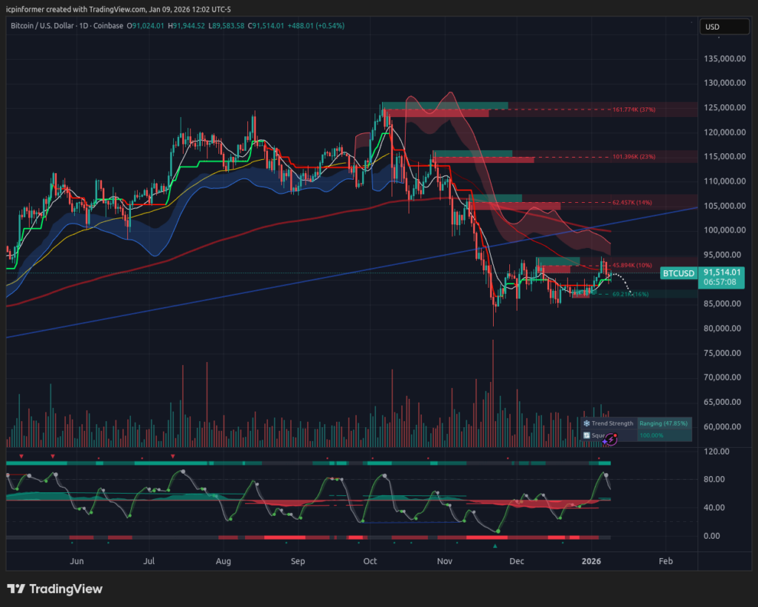The width and height of the screenshot is (758, 607).
Task: Click the first red down-triangle in the oscillator pane
Action: point(21,456)
